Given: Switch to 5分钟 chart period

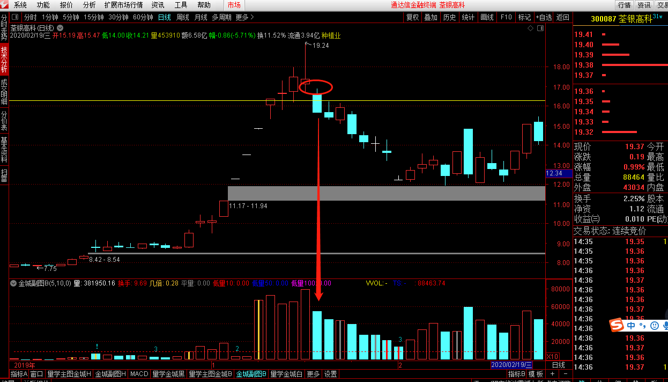Looking at the screenshot, I should coord(71,17).
